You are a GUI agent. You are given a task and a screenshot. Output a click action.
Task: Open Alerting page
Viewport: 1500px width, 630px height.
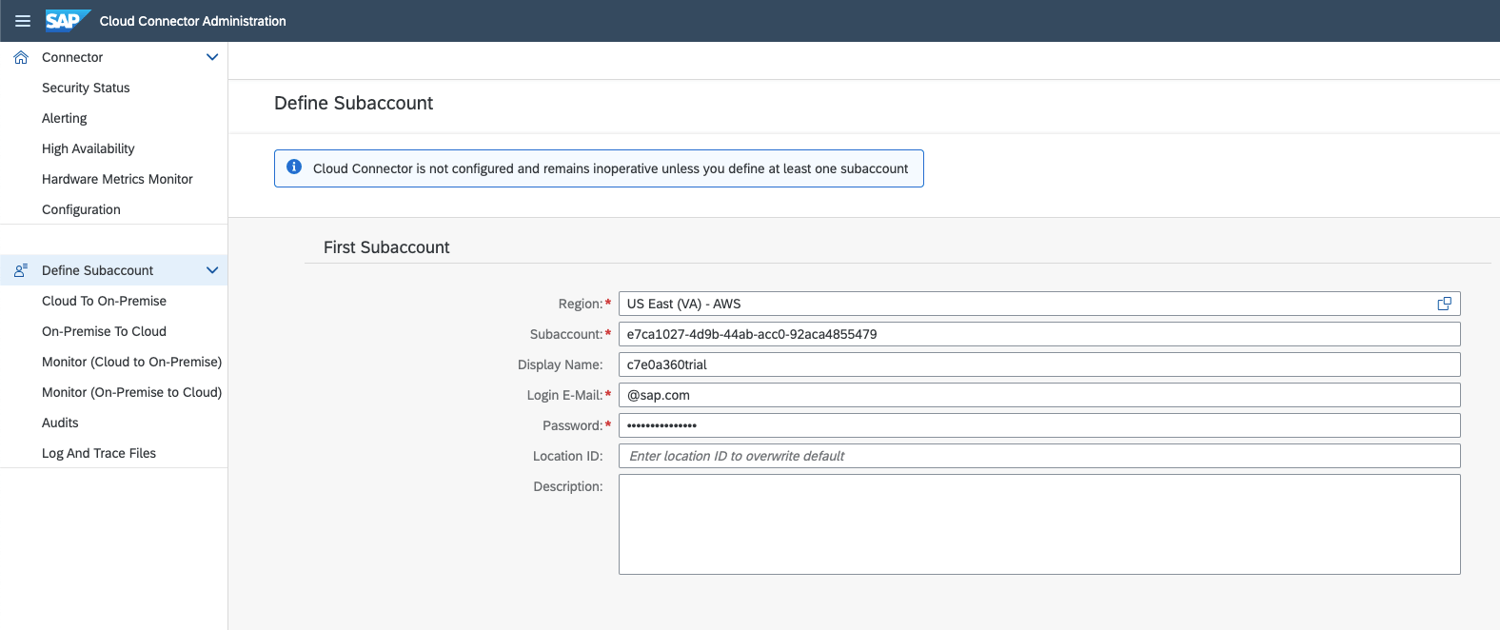click(x=113, y=118)
